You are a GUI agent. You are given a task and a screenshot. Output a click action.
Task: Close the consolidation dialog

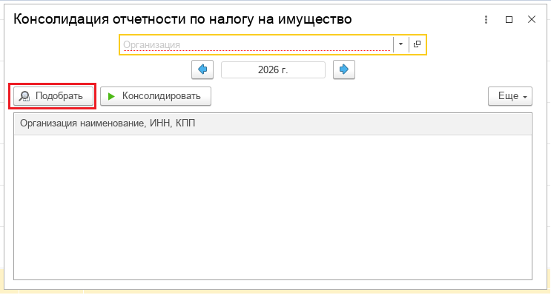pyautogui.click(x=532, y=20)
